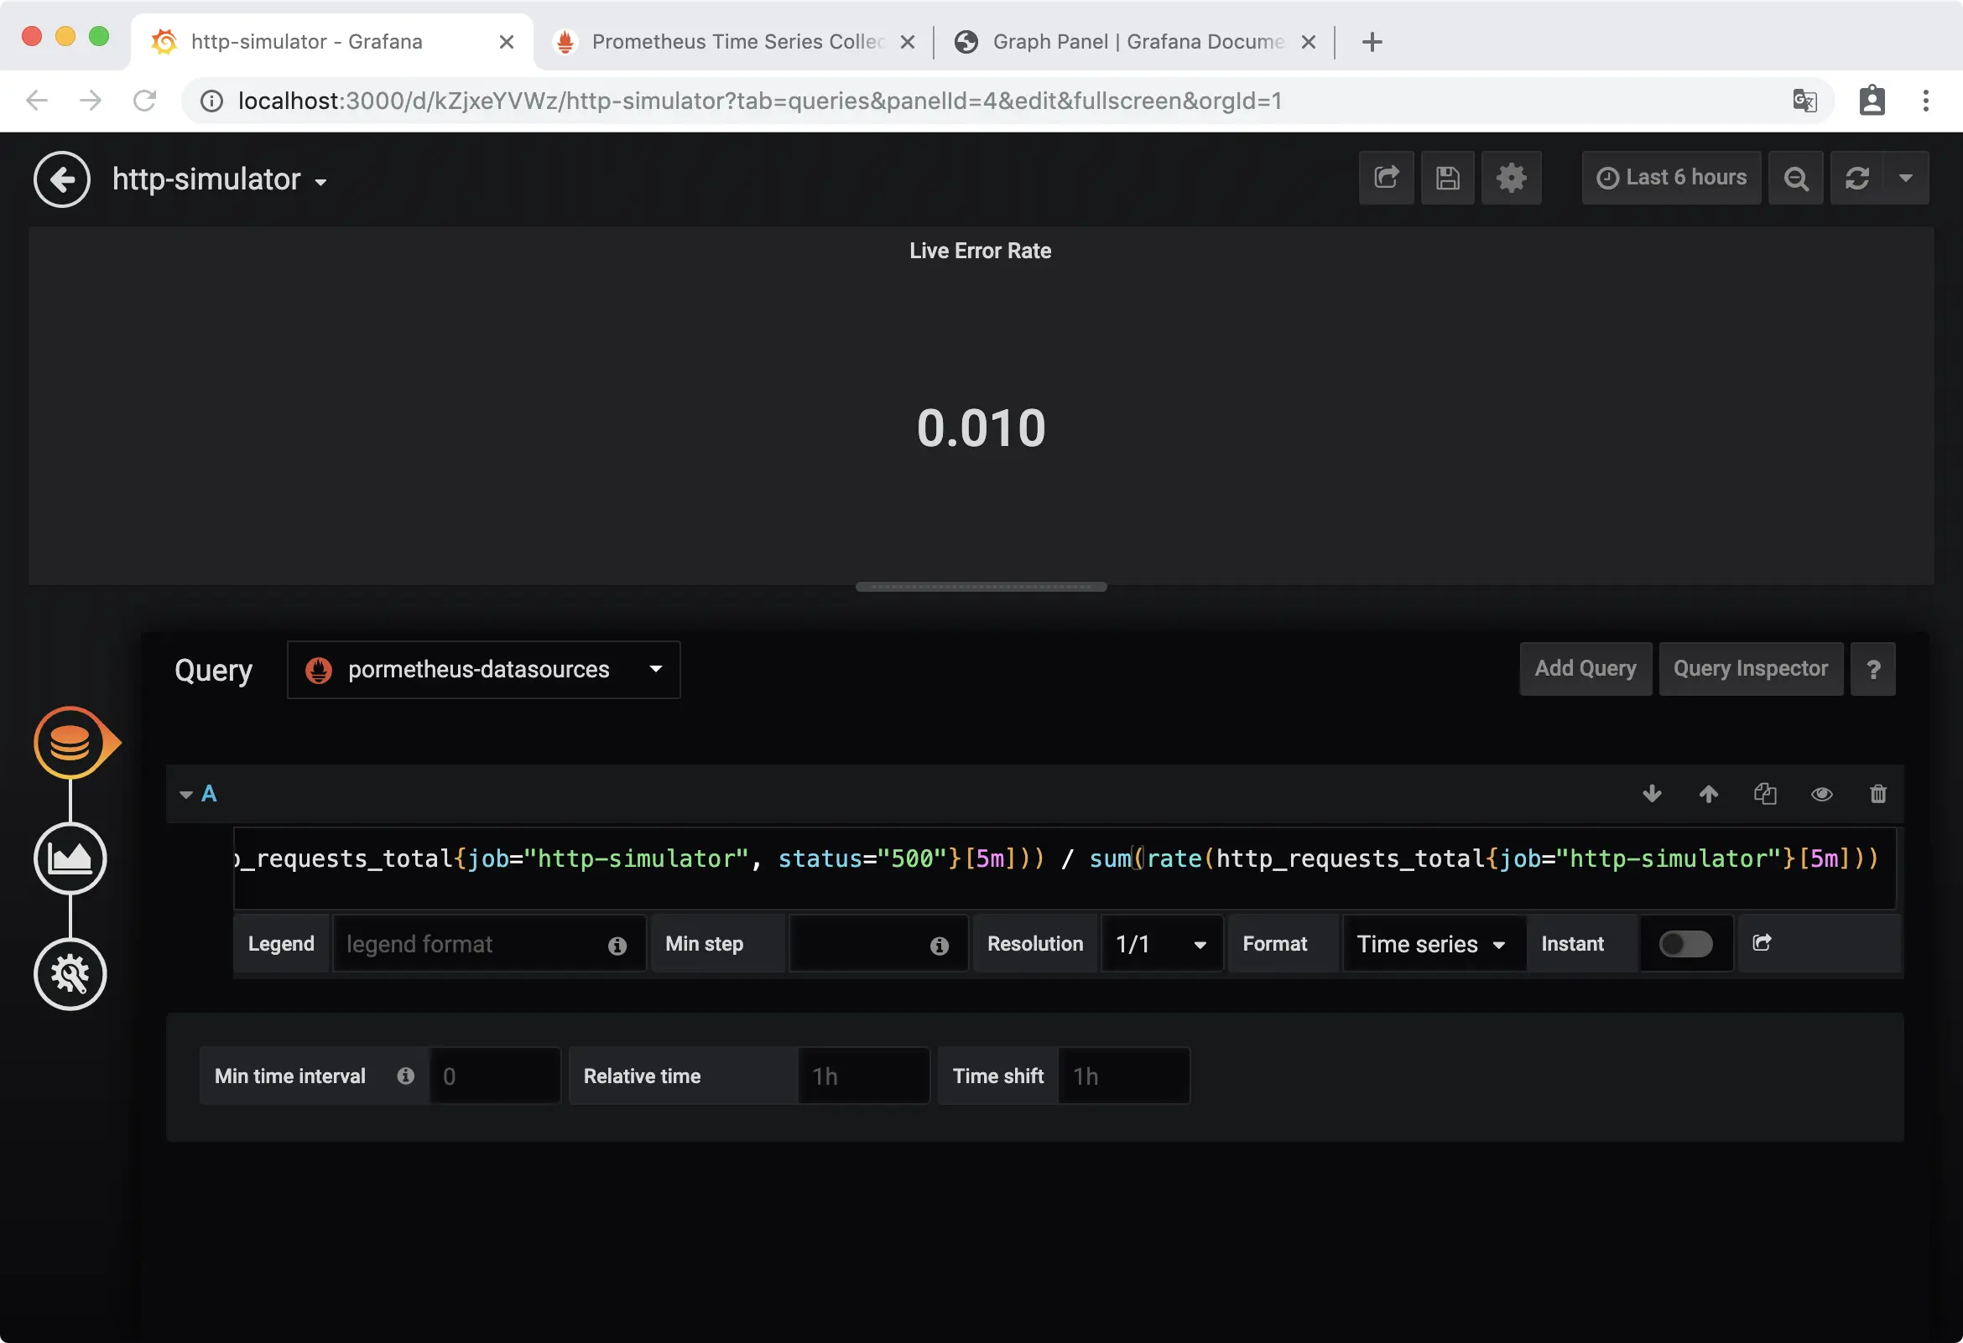This screenshot has height=1343, width=1963.
Task: Click the Min step input field
Action: pos(877,944)
